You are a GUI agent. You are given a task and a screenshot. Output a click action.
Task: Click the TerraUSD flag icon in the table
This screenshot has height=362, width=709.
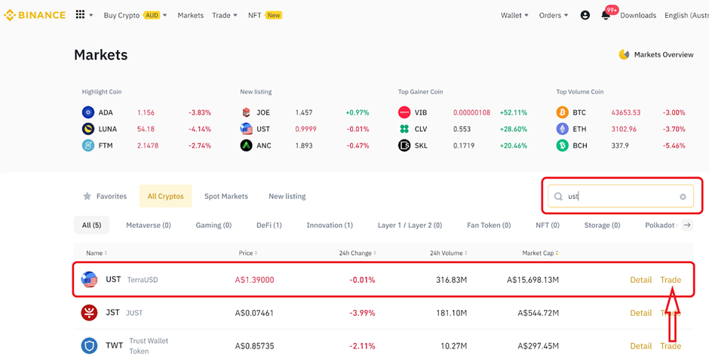(x=89, y=280)
